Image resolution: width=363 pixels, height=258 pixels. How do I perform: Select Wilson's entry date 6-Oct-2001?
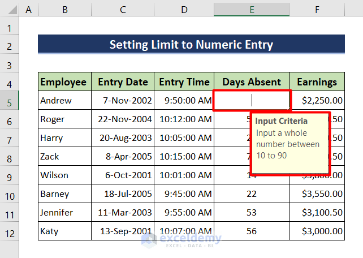click(x=123, y=175)
